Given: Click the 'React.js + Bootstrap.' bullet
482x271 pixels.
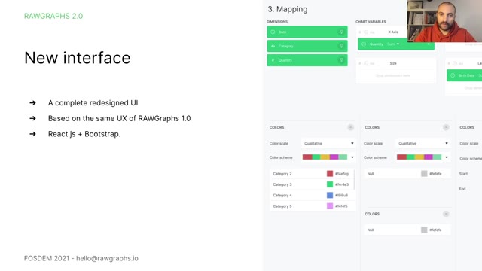Looking at the screenshot, I should pos(84,134).
